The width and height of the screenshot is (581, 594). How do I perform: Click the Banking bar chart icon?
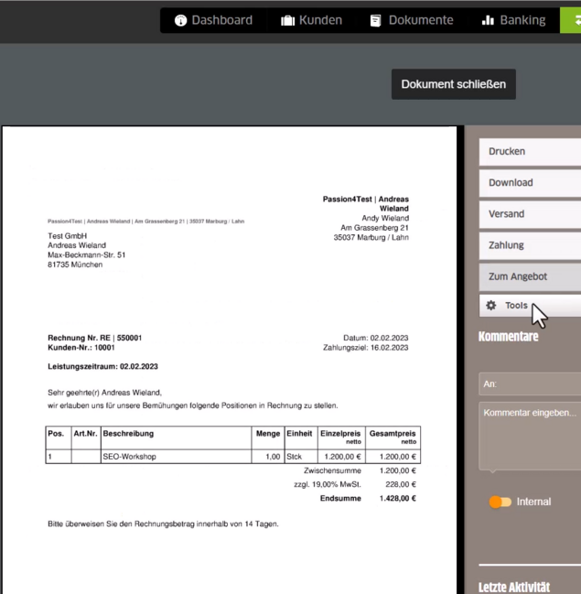pos(488,20)
